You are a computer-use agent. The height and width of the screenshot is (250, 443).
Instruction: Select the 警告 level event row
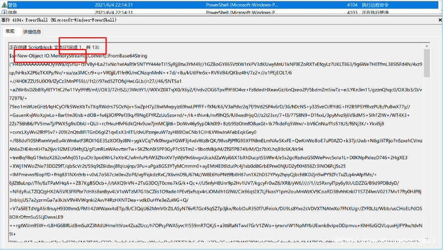pos(13,4)
